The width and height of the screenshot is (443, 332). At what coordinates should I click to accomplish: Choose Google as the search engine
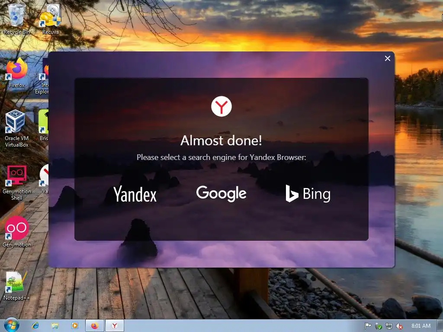pyautogui.click(x=221, y=194)
